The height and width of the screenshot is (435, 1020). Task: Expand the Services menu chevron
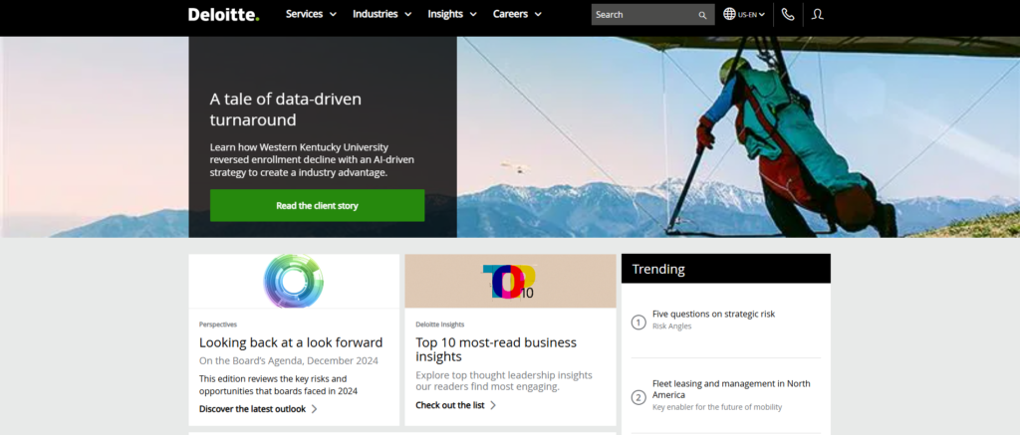333,14
